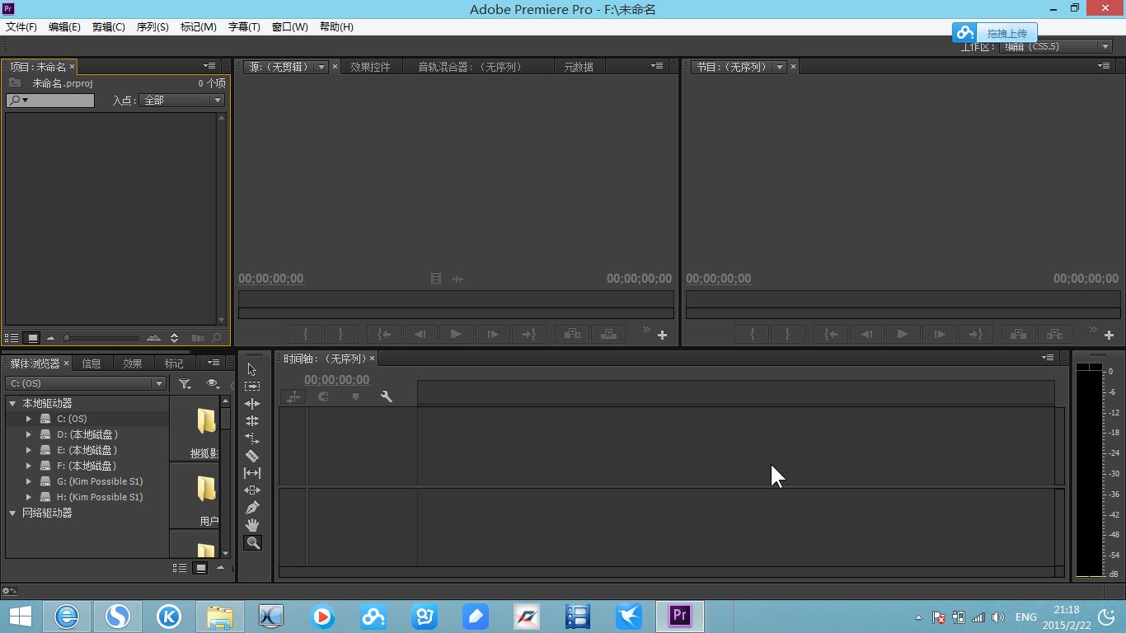Select the Razor tool in the tools panel
Viewport: 1126px width, 633px height.
point(252,456)
